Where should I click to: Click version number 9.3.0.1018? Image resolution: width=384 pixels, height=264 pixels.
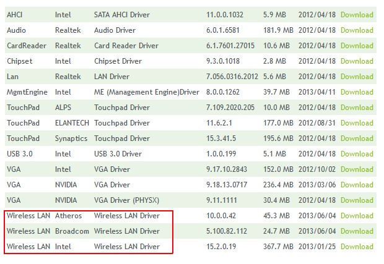click(222, 61)
